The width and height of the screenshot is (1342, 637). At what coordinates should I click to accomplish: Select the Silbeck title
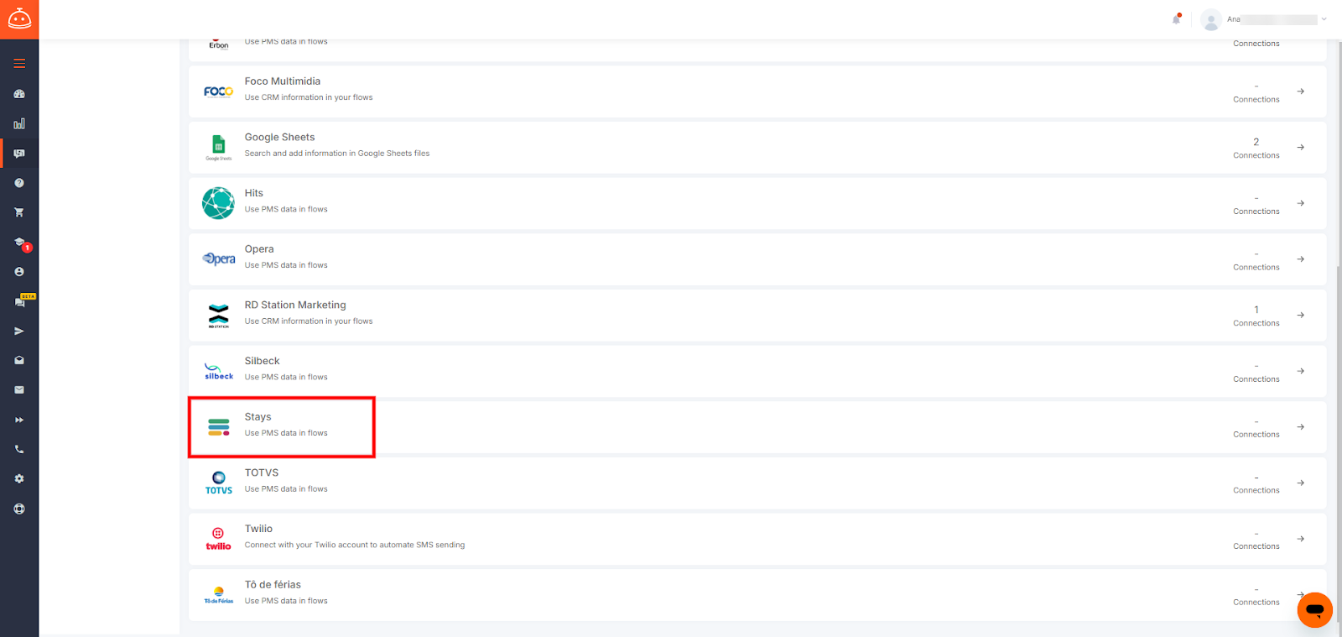pos(263,361)
